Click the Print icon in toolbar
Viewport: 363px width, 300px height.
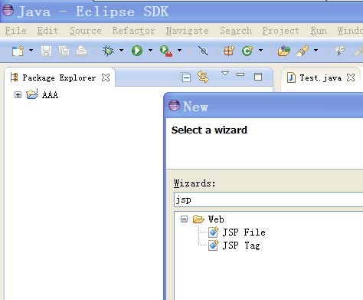[81, 51]
